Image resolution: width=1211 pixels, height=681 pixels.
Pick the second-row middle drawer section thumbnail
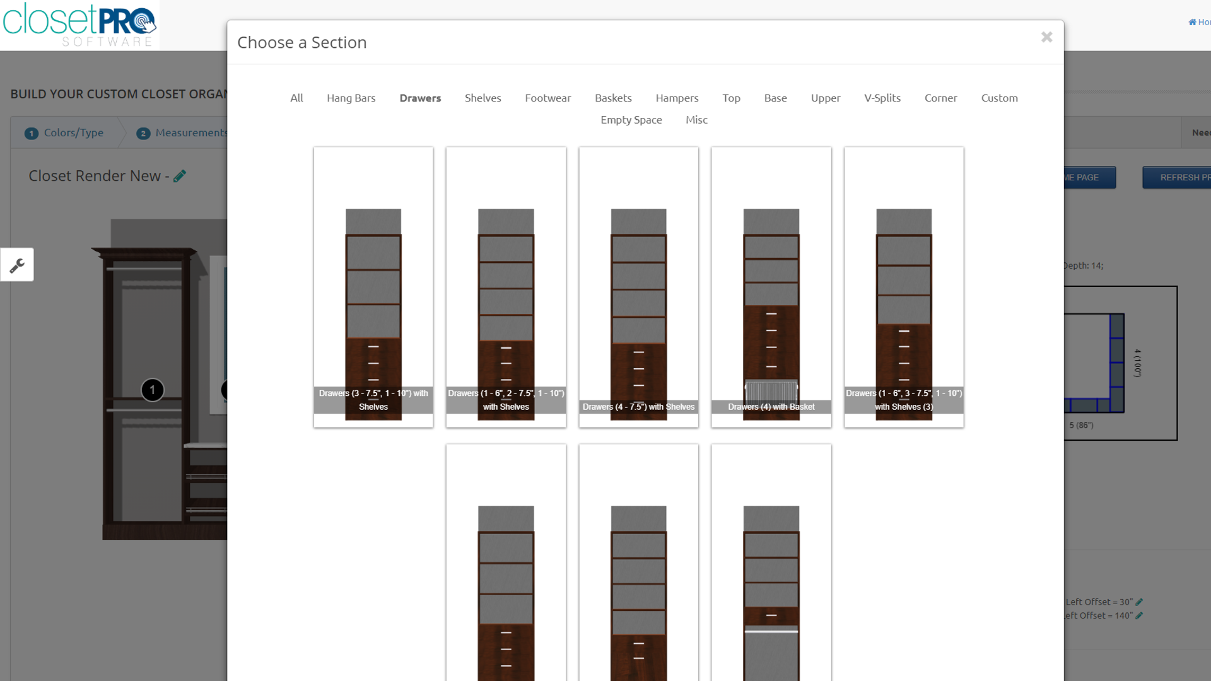point(638,562)
